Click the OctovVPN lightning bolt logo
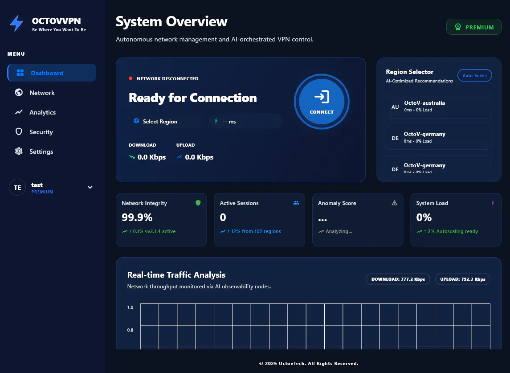 pos(16,23)
